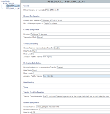Expand the Trigger section
The height and width of the screenshot is (114, 110).
(x=26, y=87)
